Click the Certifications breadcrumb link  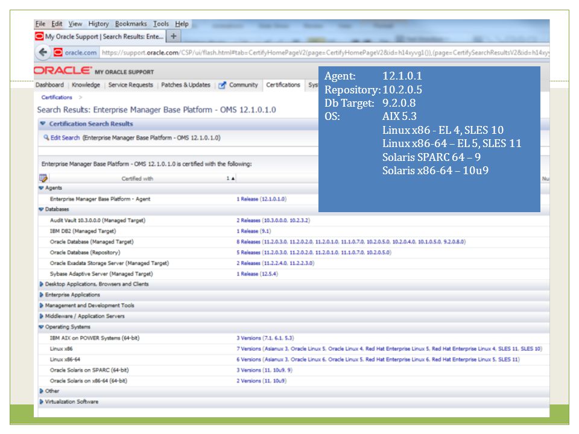tap(57, 98)
